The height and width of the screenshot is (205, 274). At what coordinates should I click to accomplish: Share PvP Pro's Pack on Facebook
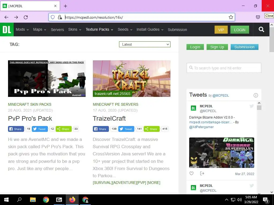coord(16,129)
